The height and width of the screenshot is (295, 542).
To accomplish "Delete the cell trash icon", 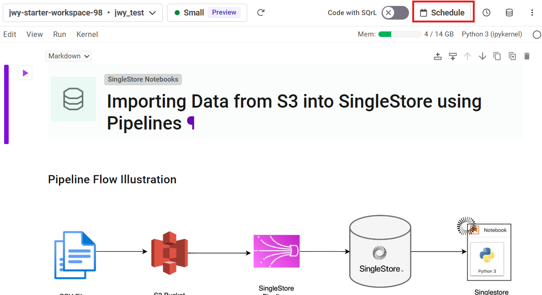I will (527, 56).
